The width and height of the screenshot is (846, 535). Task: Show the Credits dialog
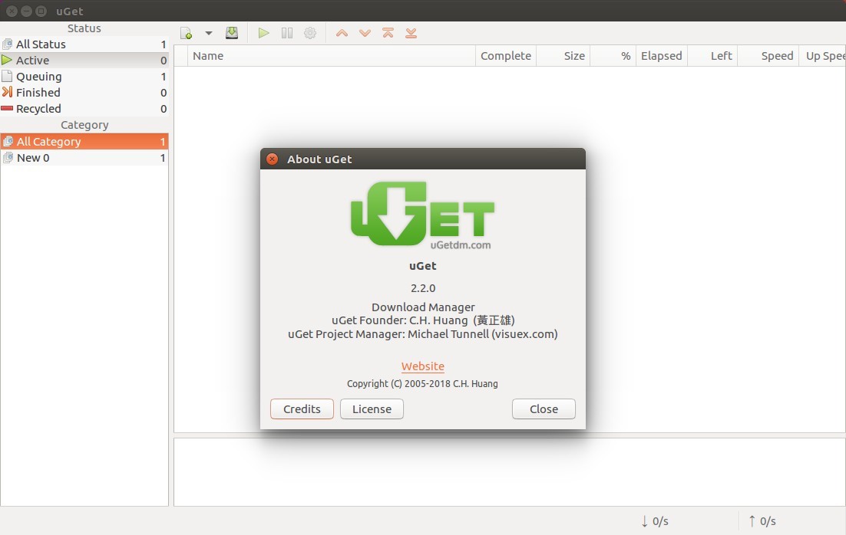(302, 409)
